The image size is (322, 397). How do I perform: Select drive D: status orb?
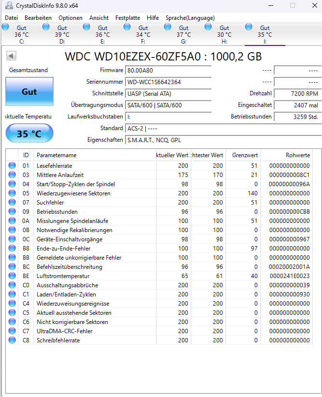(x=46, y=27)
